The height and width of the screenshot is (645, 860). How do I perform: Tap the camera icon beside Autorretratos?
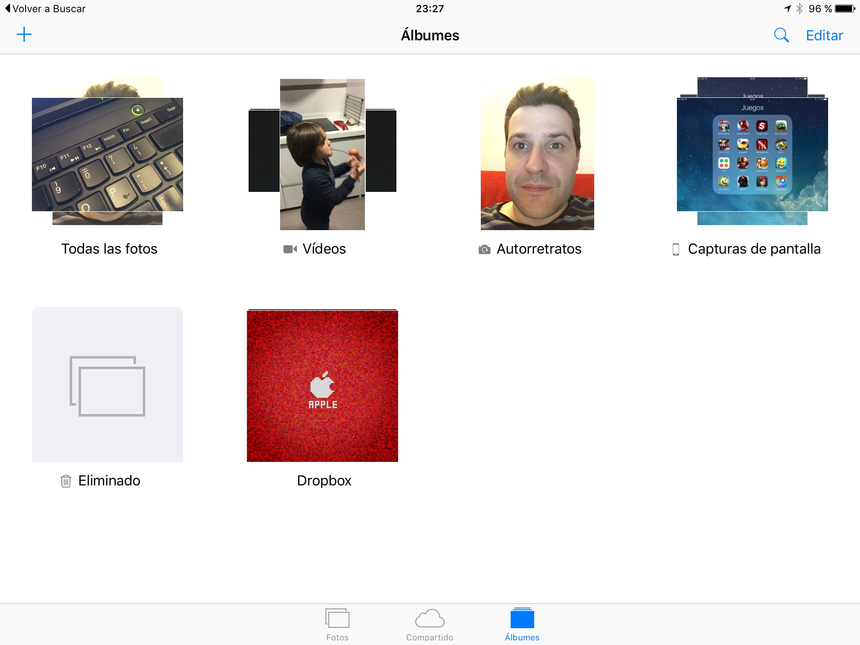[x=484, y=250]
